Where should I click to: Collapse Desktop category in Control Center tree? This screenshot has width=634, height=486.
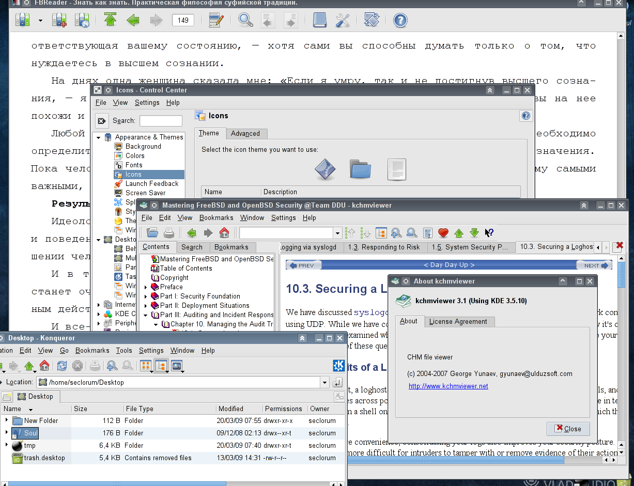[99, 240]
